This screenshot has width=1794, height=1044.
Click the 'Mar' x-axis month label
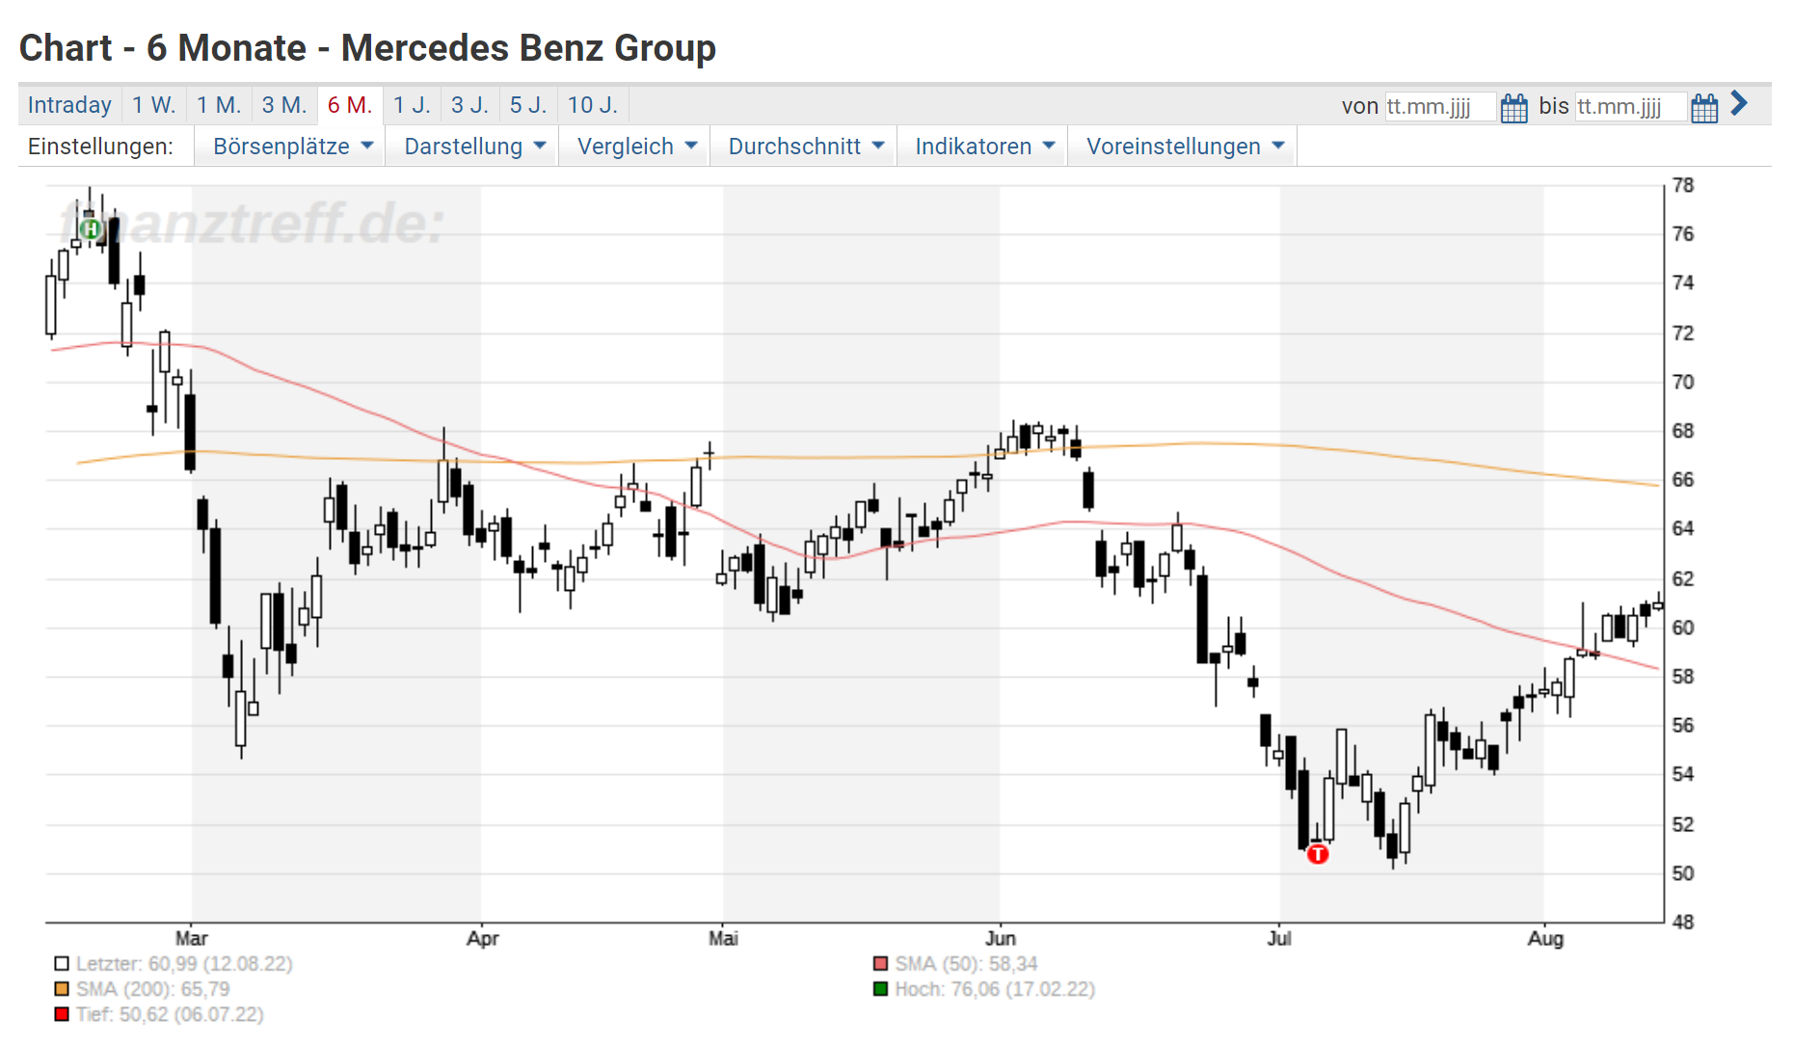pyautogui.click(x=192, y=938)
